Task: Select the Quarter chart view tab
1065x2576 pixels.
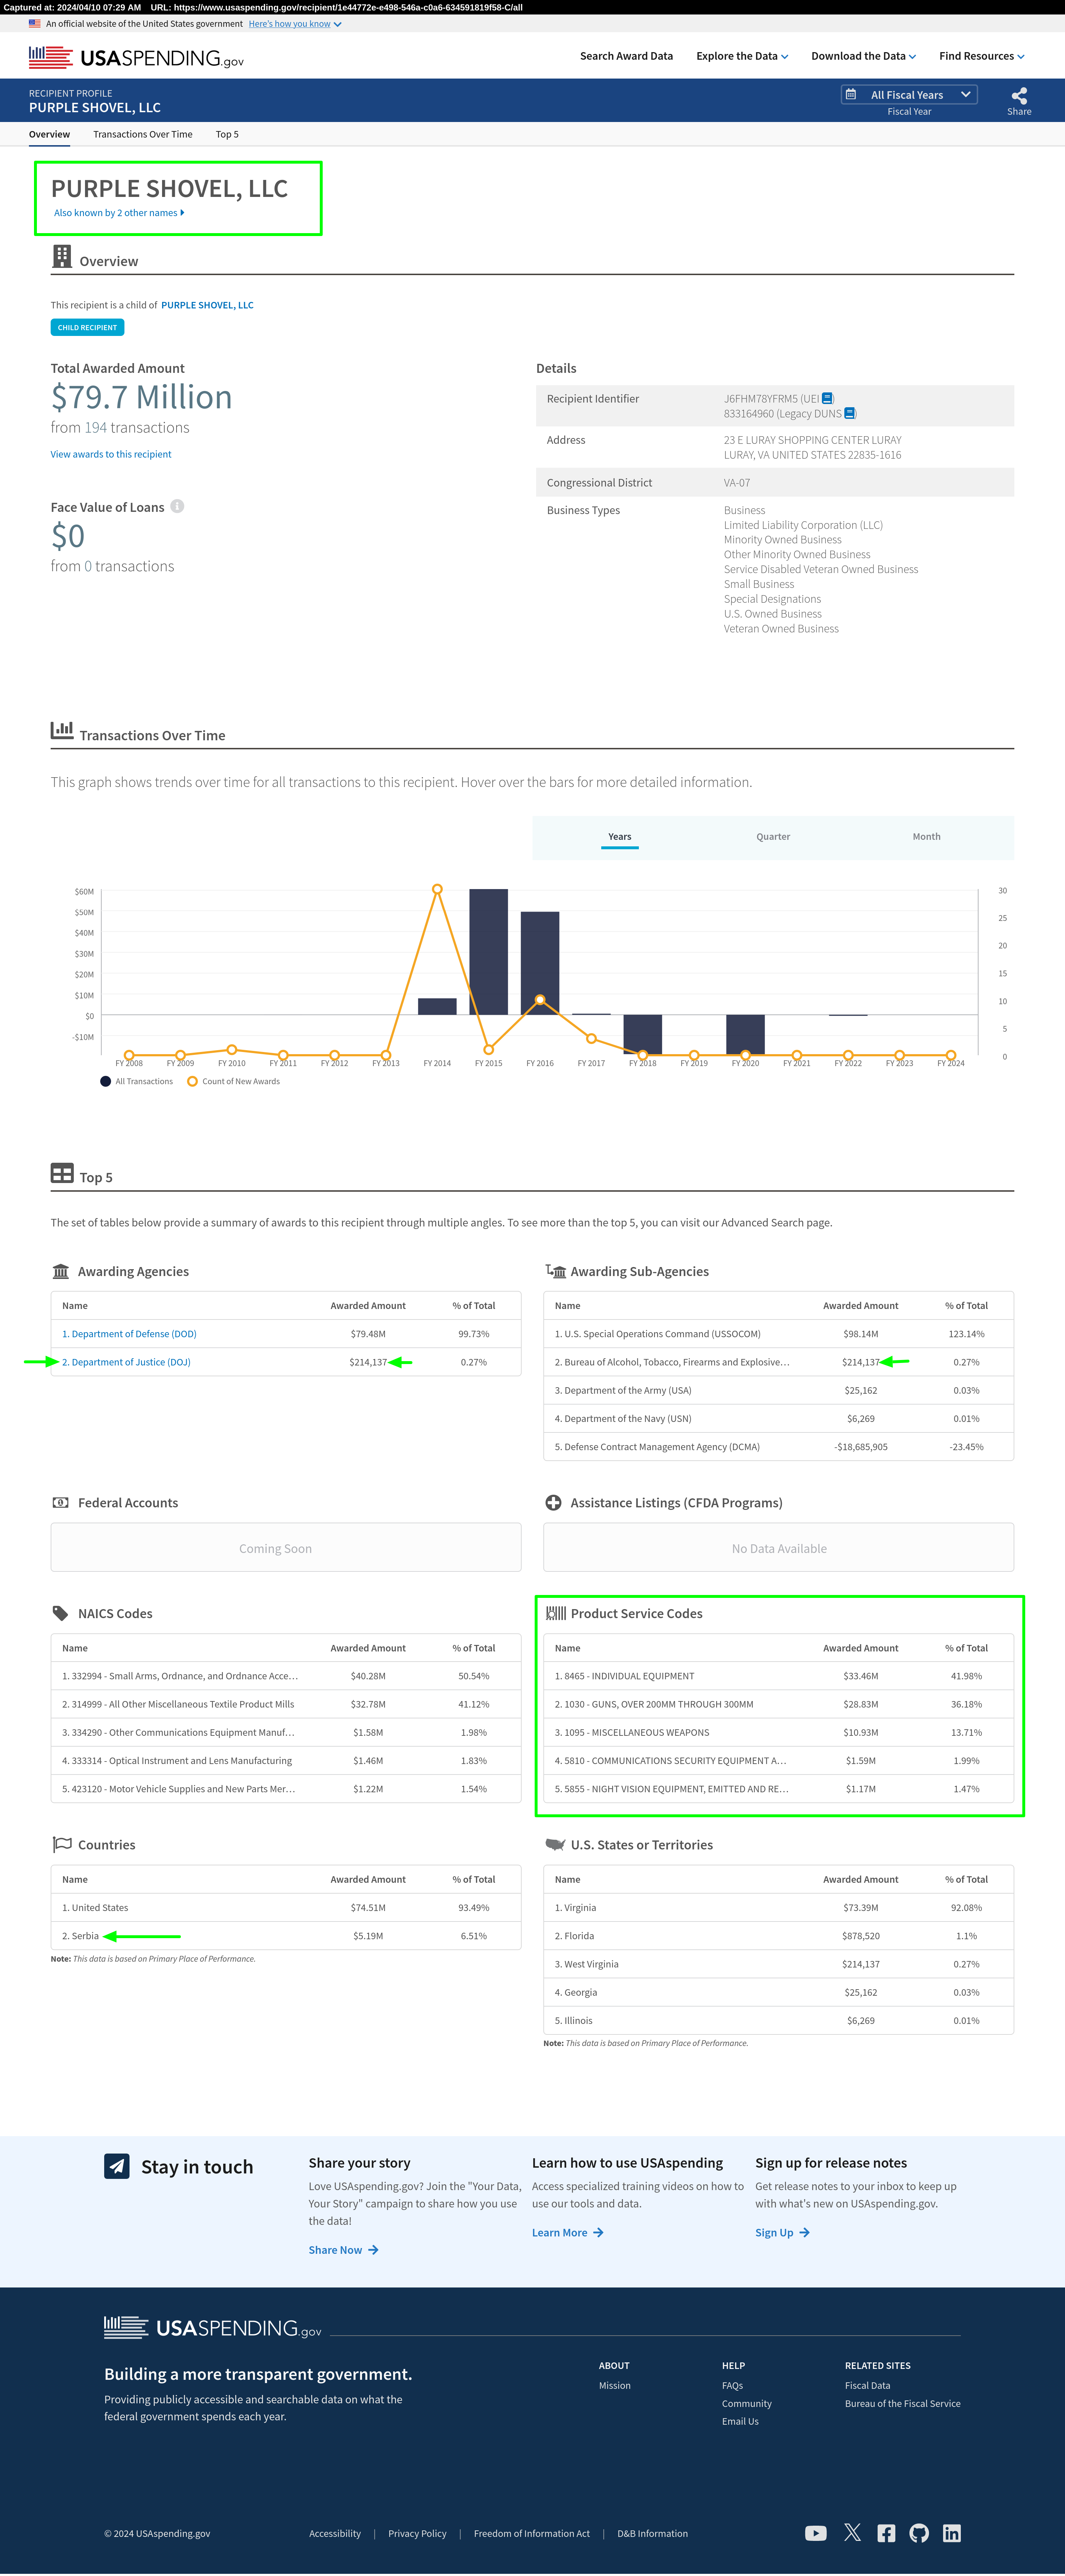Action: [x=773, y=837]
